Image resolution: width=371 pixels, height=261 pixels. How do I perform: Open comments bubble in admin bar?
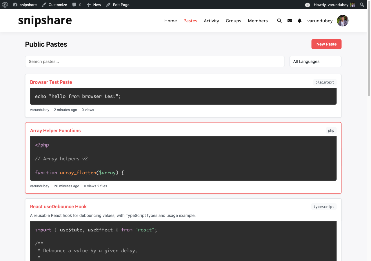click(x=77, y=5)
